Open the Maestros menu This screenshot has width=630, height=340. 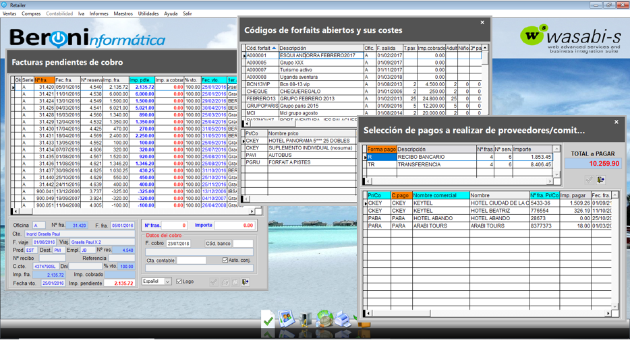123,13
